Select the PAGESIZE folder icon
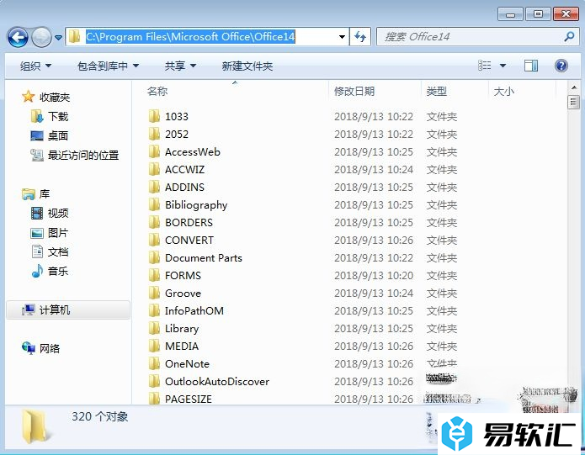Screen dimensions: 585x455 [154, 399]
